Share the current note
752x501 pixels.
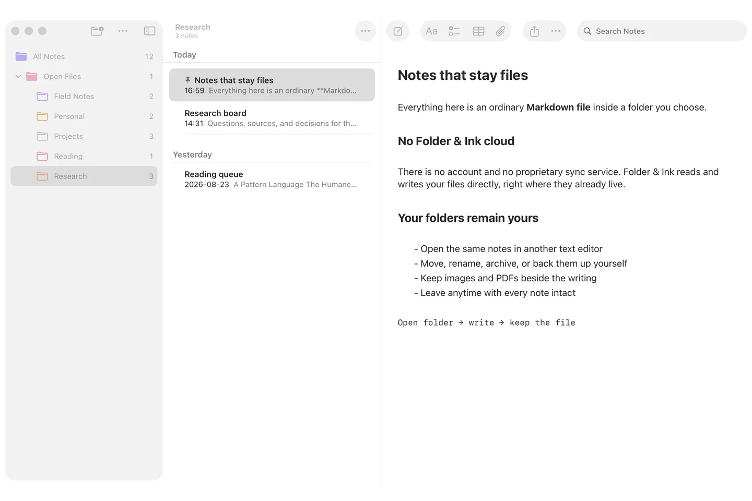point(534,31)
